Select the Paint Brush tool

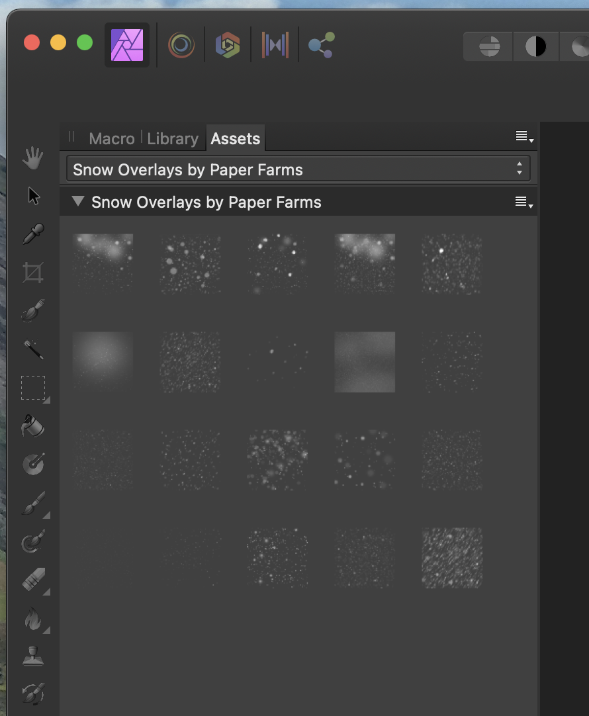(x=33, y=503)
